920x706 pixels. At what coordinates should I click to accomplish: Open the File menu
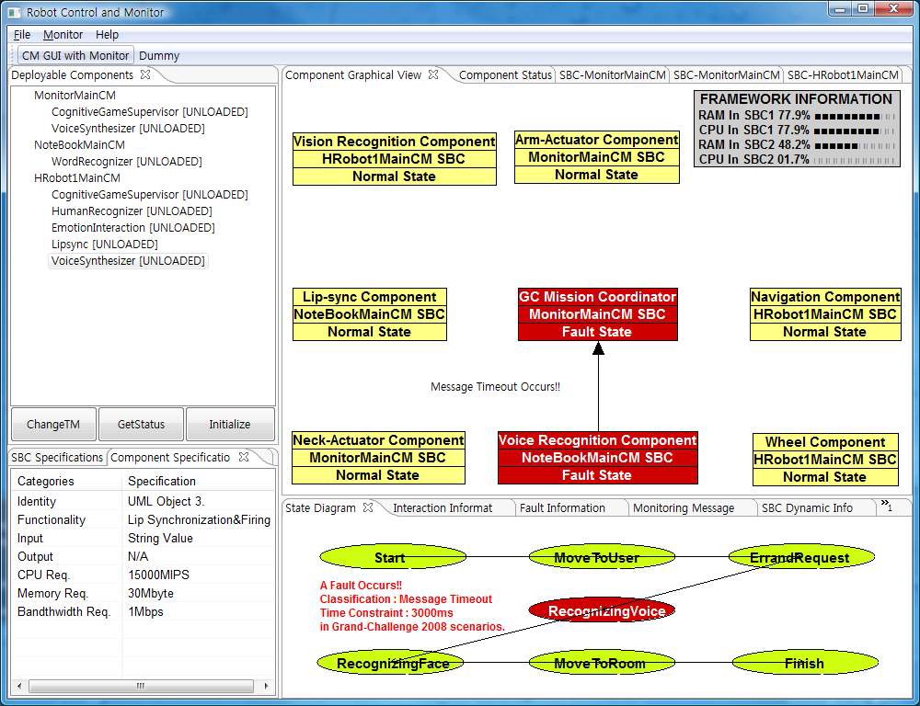pos(22,35)
